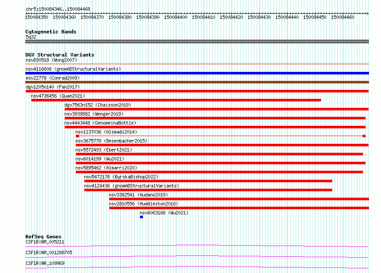The height and width of the screenshot is (273, 381).
Task: Click the nsv6014199 Wu2021 red bar
Action: [220, 163]
